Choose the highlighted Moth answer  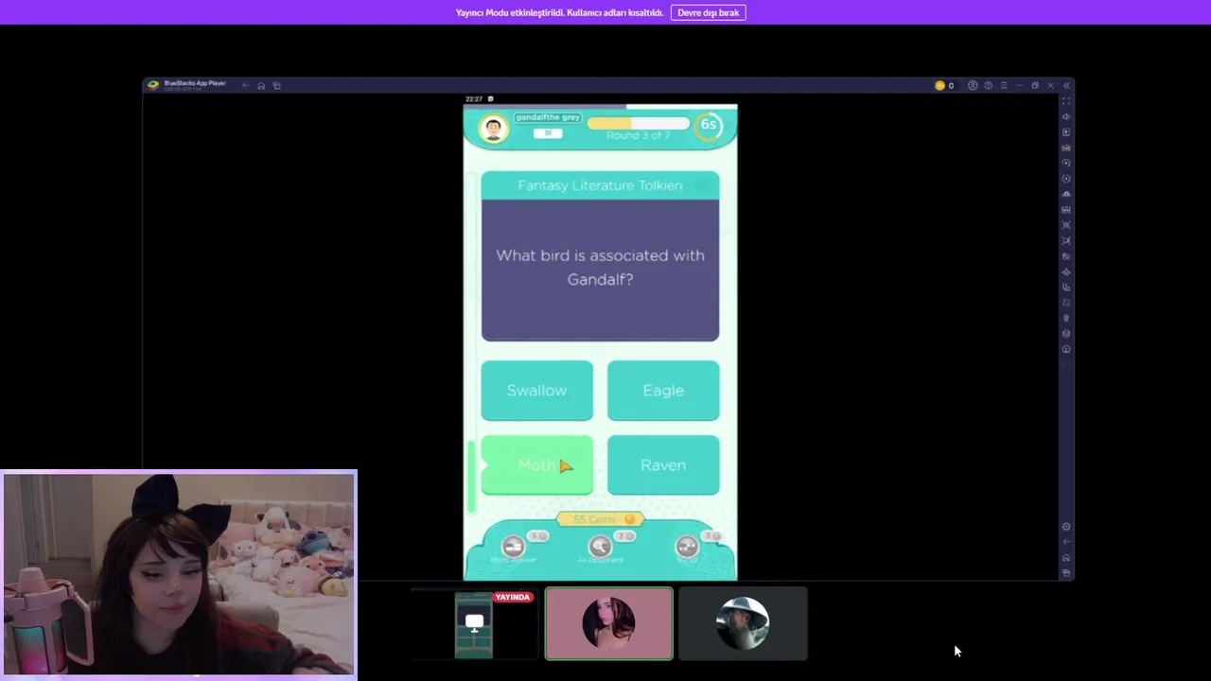tap(536, 465)
